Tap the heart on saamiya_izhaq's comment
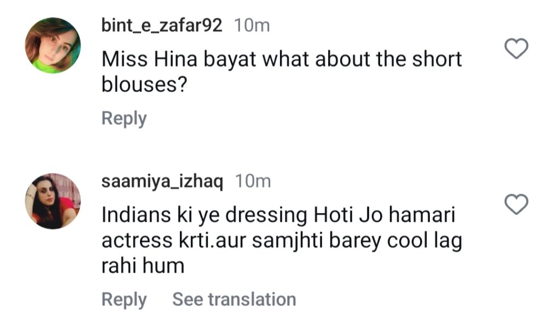560x325 pixels. click(516, 204)
